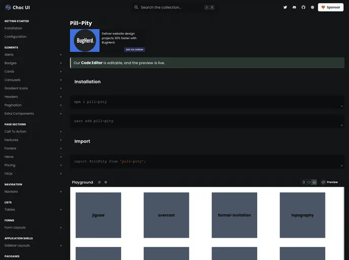Expand the Alerts section
The width and height of the screenshot is (349, 260).
[33, 54]
